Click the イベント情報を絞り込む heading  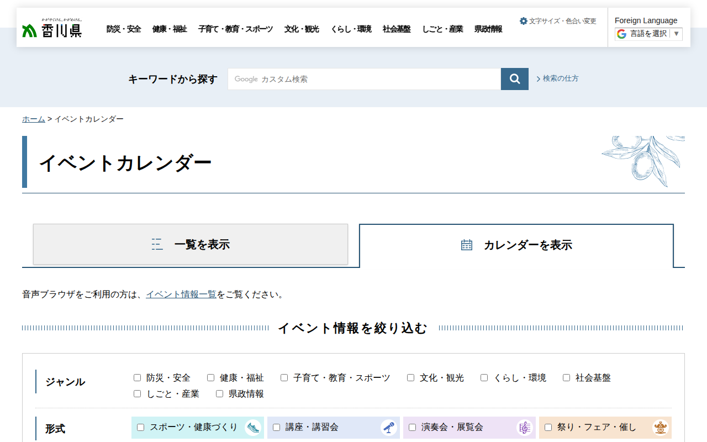coord(352,328)
